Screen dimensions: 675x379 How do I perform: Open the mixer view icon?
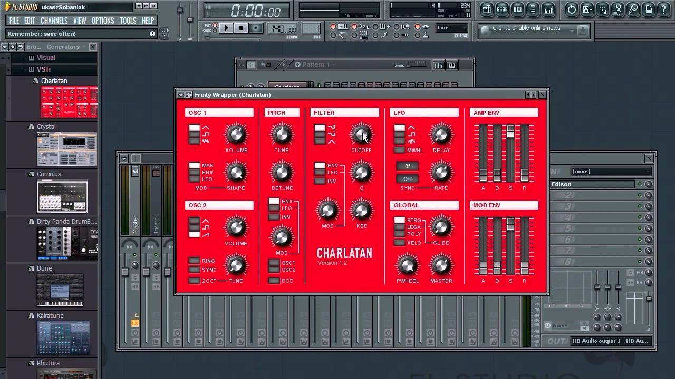548,9
